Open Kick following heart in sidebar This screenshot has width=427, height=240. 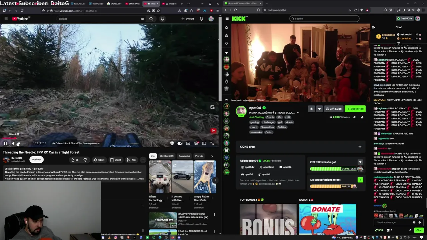tap(227, 44)
